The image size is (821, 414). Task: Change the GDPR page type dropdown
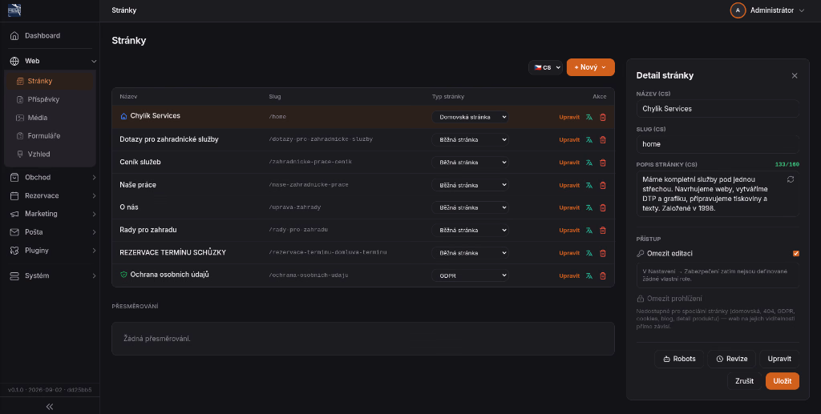pyautogui.click(x=470, y=275)
